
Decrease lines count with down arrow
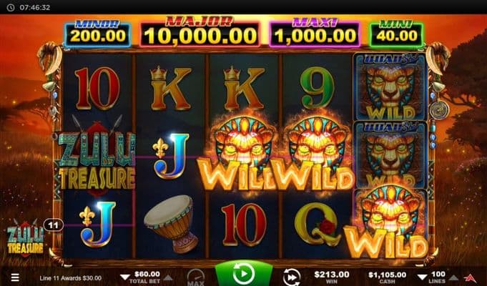(422, 277)
